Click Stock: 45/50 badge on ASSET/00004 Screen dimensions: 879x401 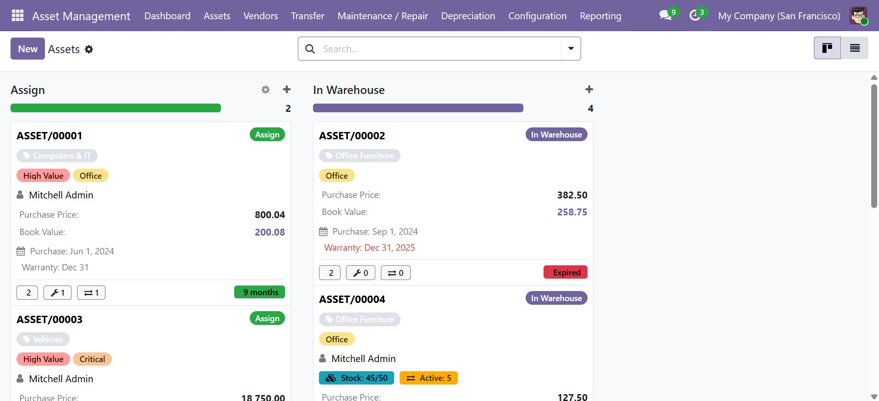pos(357,378)
